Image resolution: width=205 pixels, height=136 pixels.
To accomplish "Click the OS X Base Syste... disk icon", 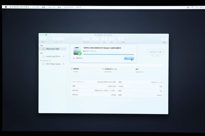I will tap(43, 64).
